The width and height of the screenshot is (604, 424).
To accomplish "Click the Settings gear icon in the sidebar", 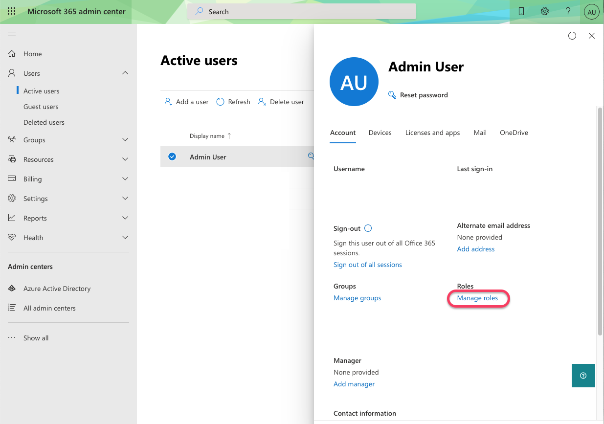I will point(12,199).
